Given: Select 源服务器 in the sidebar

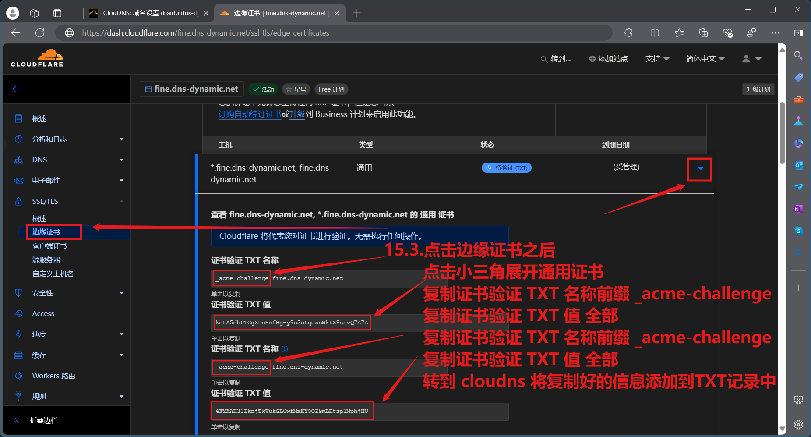Looking at the screenshot, I should point(46,259).
